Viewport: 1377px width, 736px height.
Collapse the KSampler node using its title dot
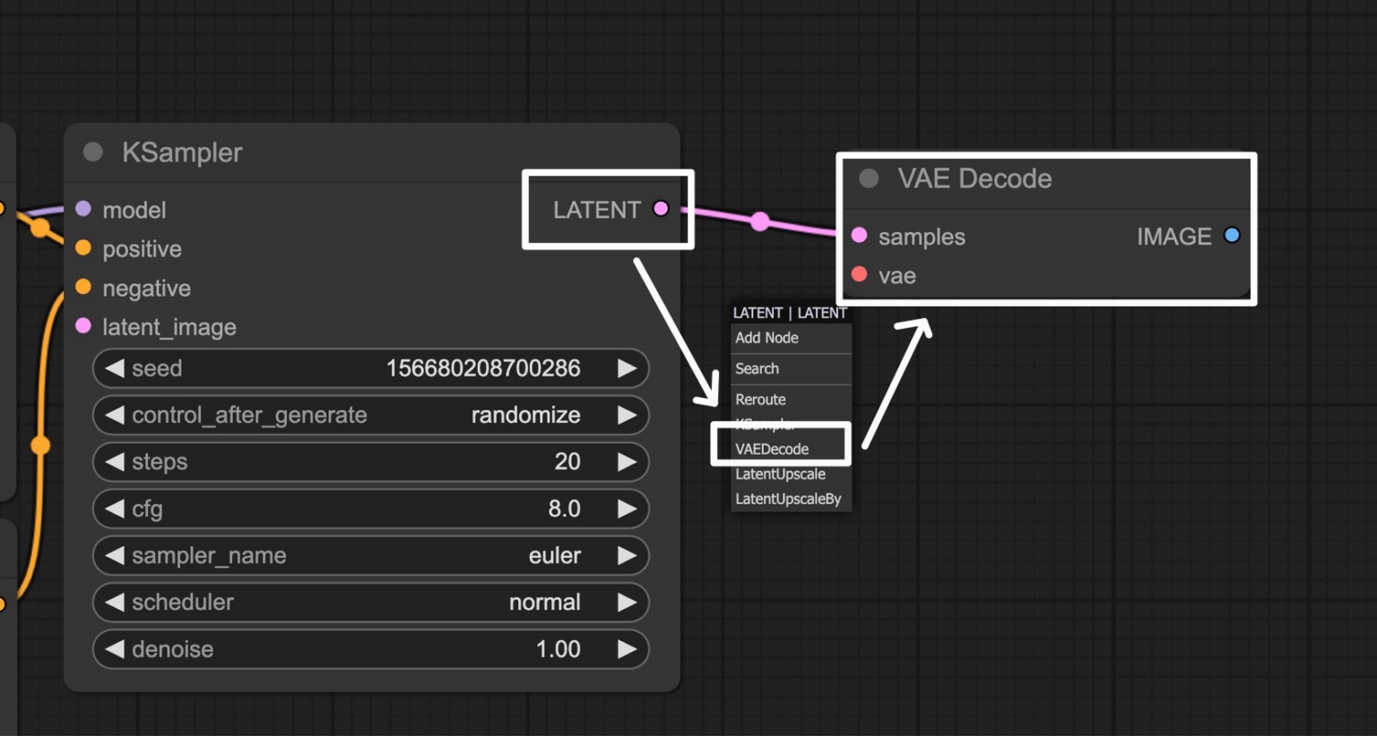(93, 152)
